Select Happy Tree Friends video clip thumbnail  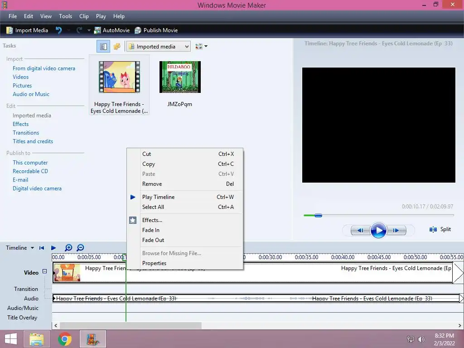pyautogui.click(x=119, y=77)
